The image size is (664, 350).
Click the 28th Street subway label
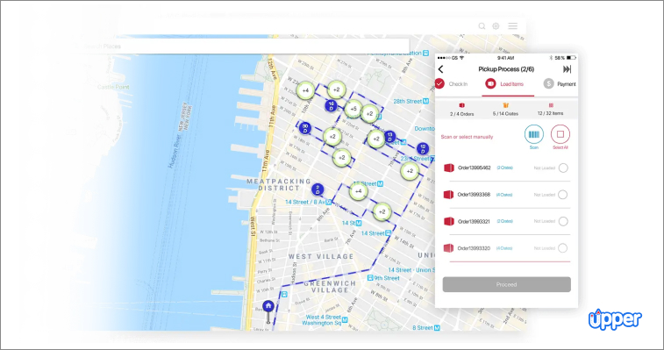tap(411, 101)
